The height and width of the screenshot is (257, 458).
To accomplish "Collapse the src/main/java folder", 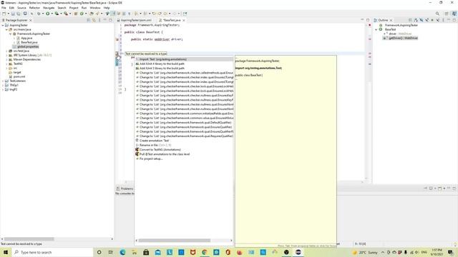I will pyautogui.click(x=6, y=29).
